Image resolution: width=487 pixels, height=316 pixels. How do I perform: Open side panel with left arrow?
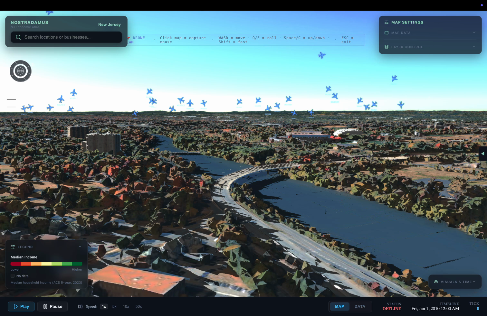pyautogui.click(x=482, y=154)
